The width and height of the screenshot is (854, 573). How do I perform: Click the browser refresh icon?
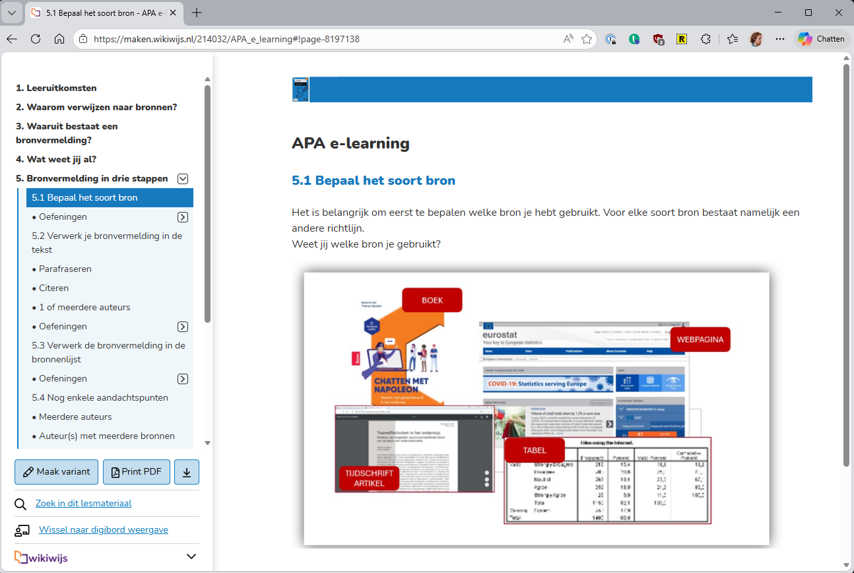36,39
